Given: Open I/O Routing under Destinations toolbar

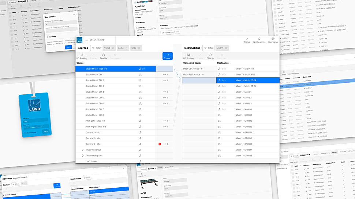Looking at the screenshot, I should pyautogui.click(x=188, y=56).
